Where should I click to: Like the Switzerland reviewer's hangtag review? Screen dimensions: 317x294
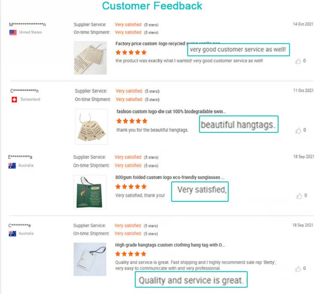point(298,130)
